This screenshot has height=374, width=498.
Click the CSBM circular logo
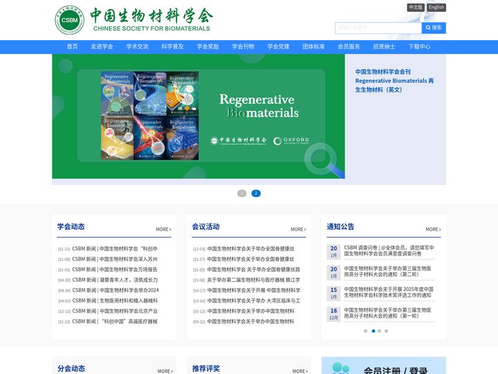click(x=70, y=20)
